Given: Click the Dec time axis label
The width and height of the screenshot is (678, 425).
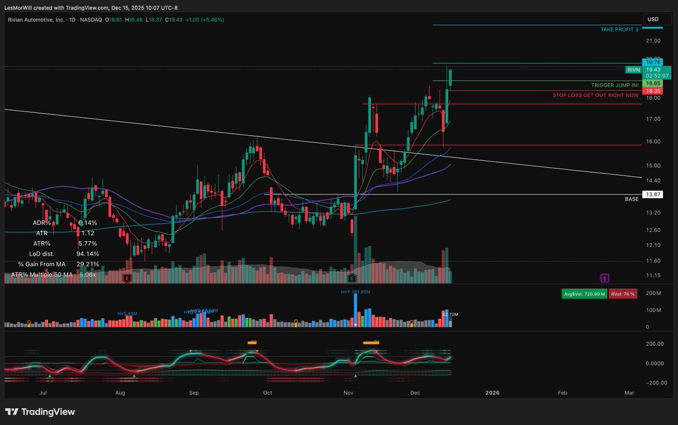Looking at the screenshot, I should [x=415, y=392].
